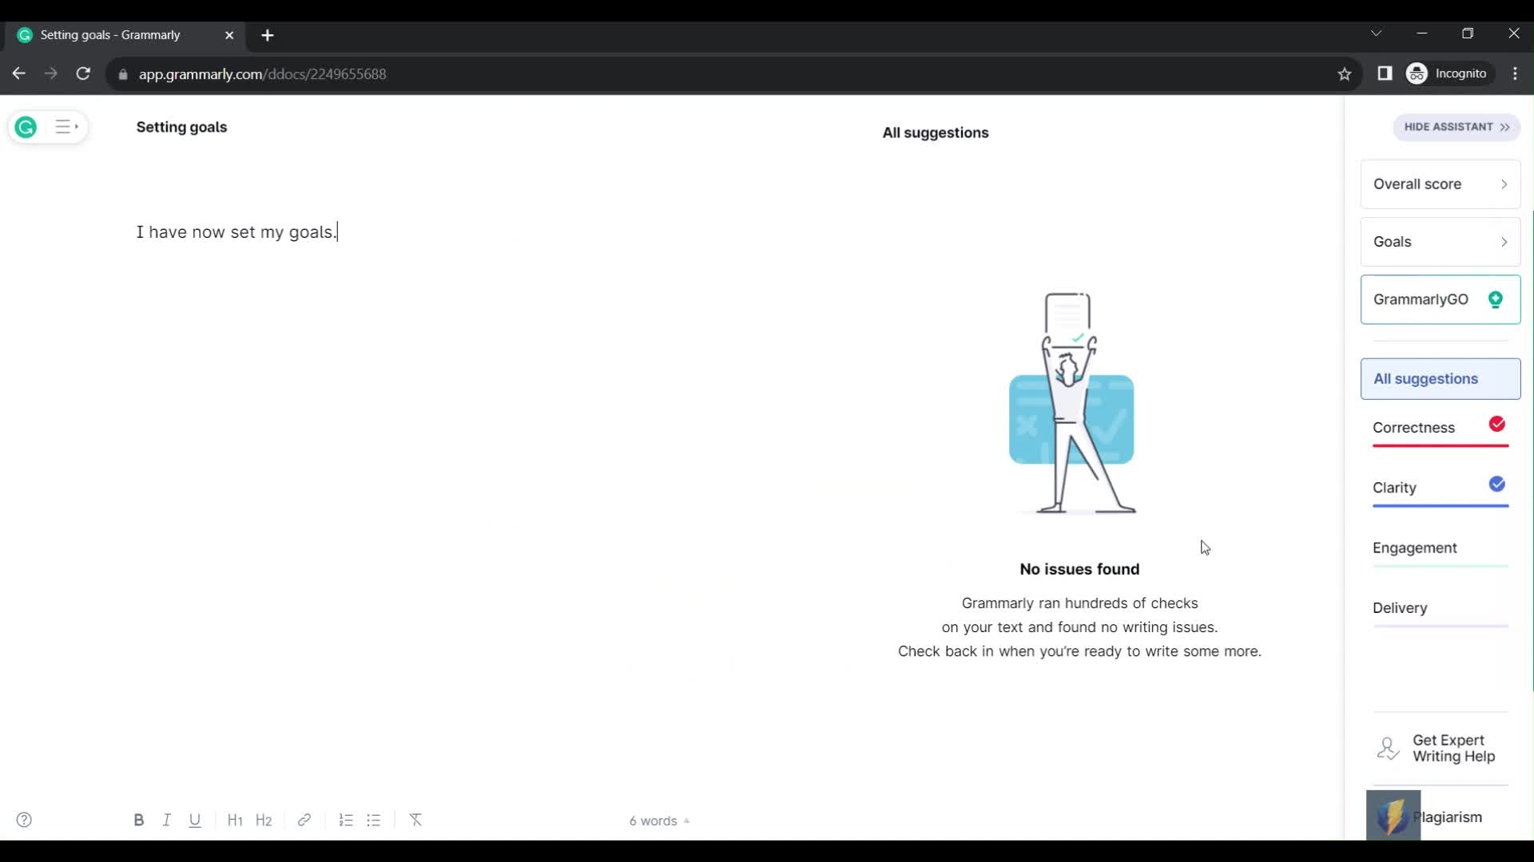Insert ordered list
Viewport: 1534px width, 862px height.
coord(346,820)
